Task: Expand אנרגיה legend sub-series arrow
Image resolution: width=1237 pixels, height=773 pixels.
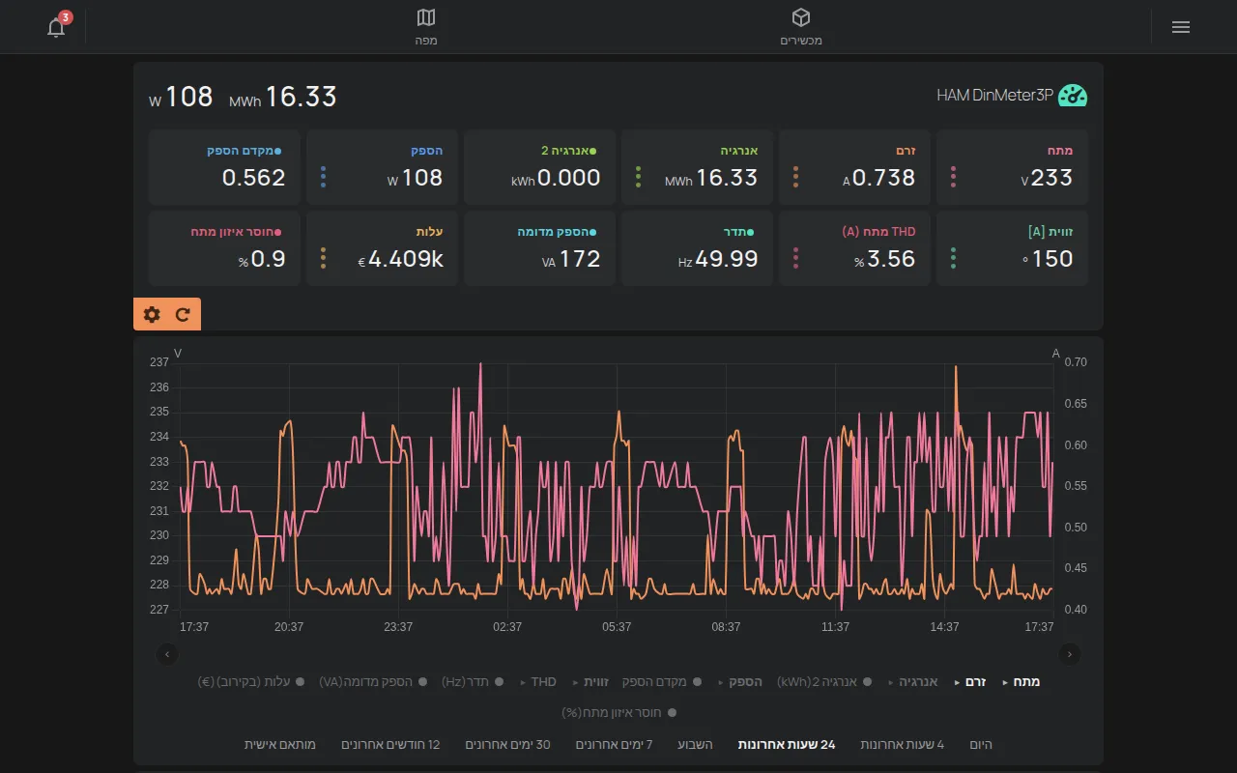Action: coord(892,682)
